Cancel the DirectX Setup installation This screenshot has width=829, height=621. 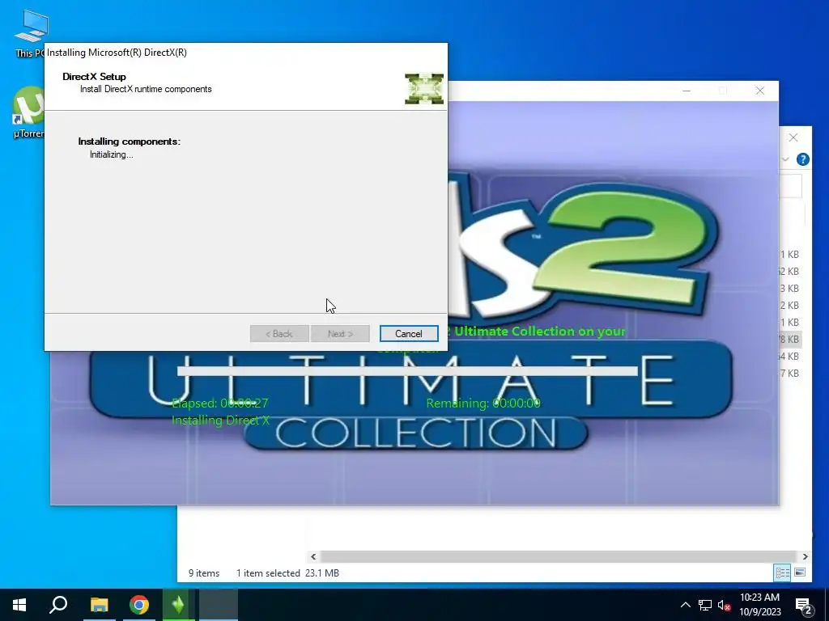coord(409,334)
